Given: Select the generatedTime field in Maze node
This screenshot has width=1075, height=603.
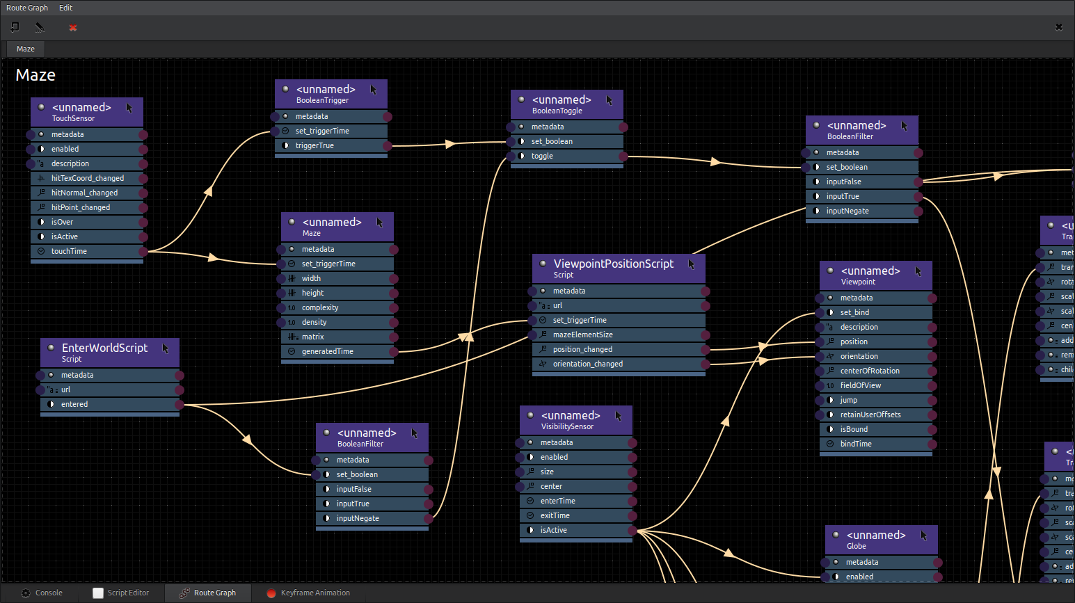Looking at the screenshot, I should (327, 351).
